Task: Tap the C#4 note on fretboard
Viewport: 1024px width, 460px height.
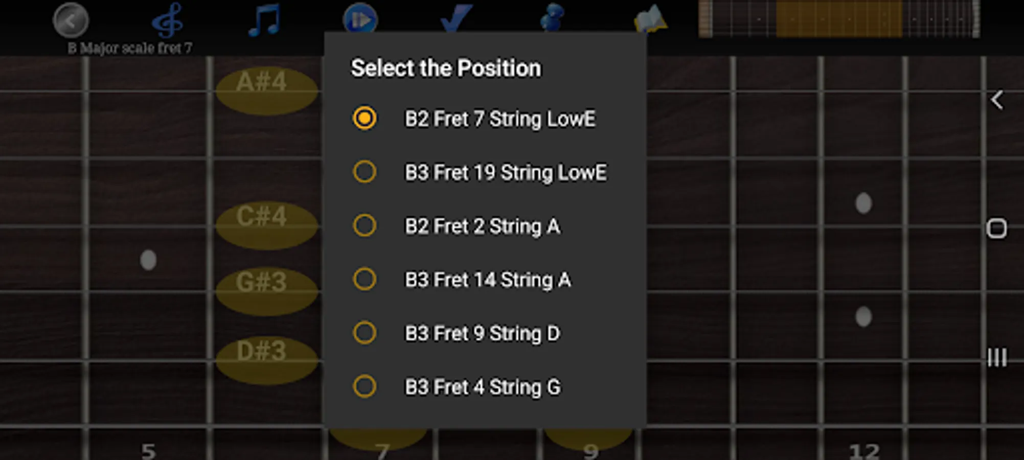Action: tap(266, 224)
